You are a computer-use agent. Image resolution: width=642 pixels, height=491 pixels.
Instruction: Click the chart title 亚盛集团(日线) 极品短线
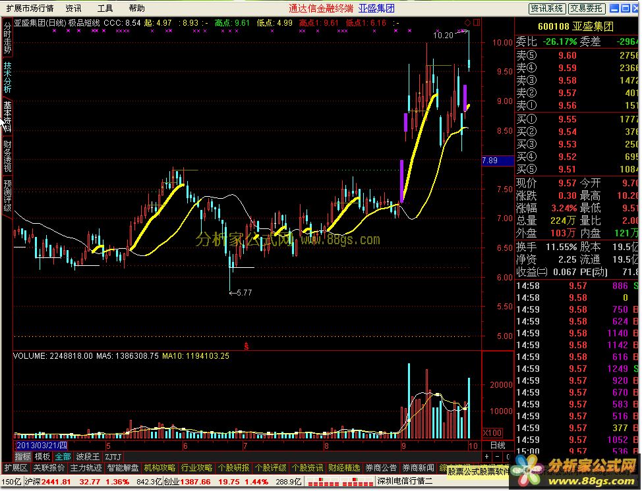pyautogui.click(x=57, y=23)
